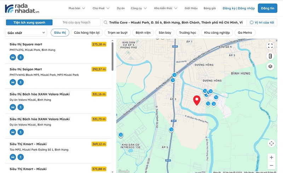Zoom in on the map
Viewport: 283px width, 173px height.
[271, 157]
